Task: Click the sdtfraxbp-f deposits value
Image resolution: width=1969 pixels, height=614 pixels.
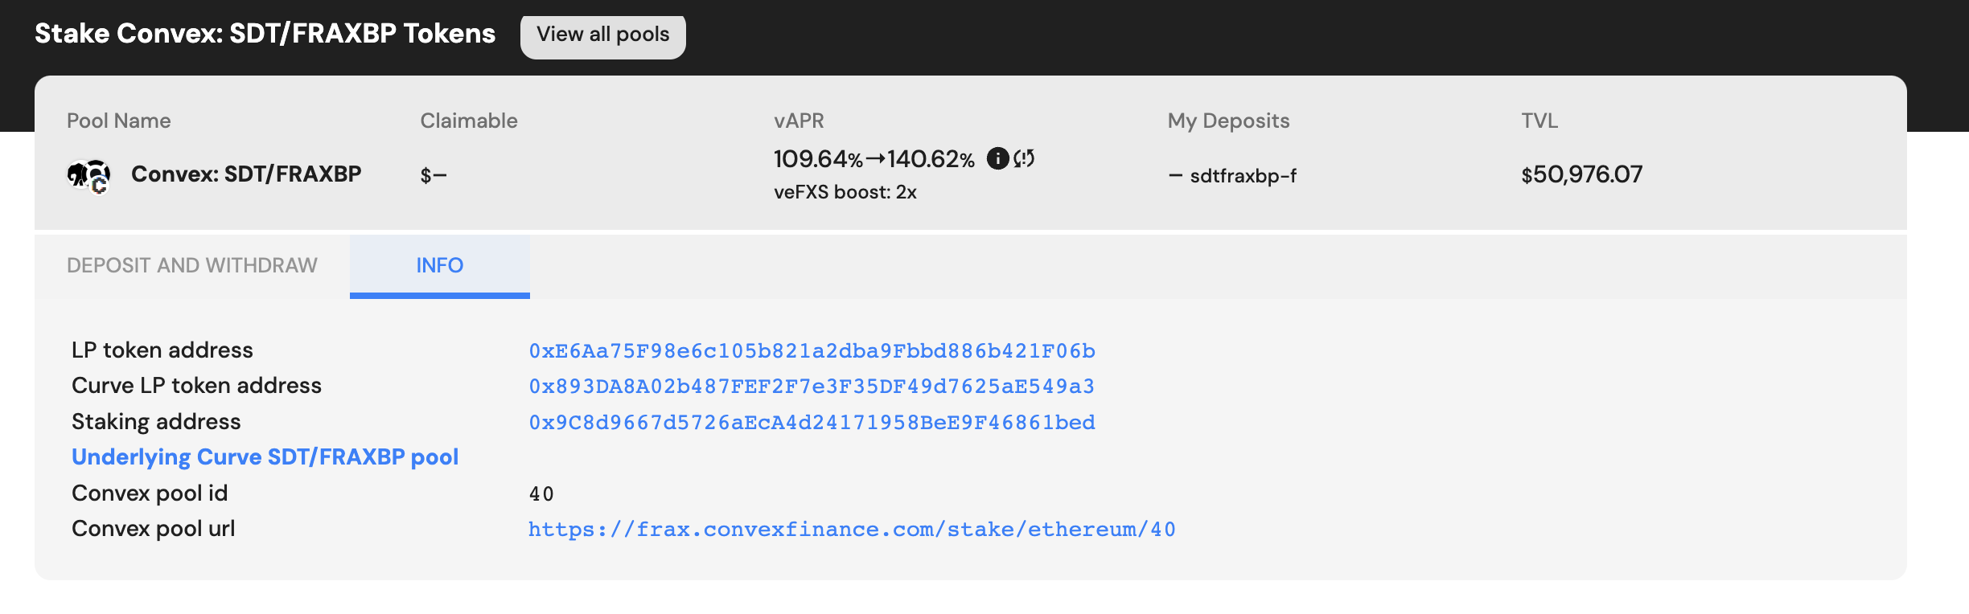Action: tap(1243, 176)
